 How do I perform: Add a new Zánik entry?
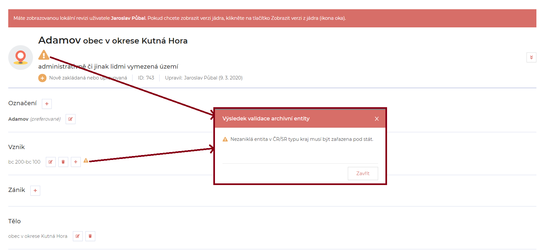pyautogui.click(x=35, y=191)
